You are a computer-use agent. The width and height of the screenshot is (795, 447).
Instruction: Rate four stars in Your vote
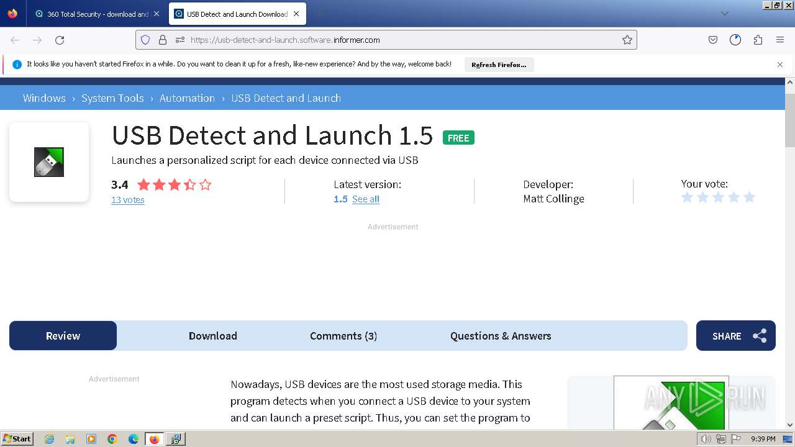click(x=734, y=197)
